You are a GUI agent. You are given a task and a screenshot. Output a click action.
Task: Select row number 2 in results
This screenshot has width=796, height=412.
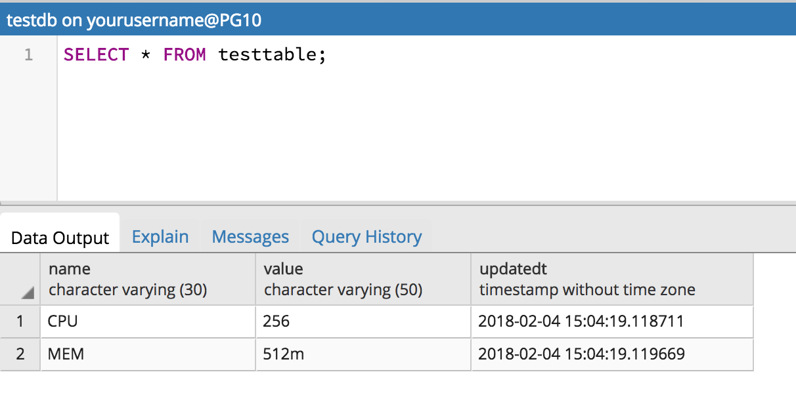tap(20, 354)
